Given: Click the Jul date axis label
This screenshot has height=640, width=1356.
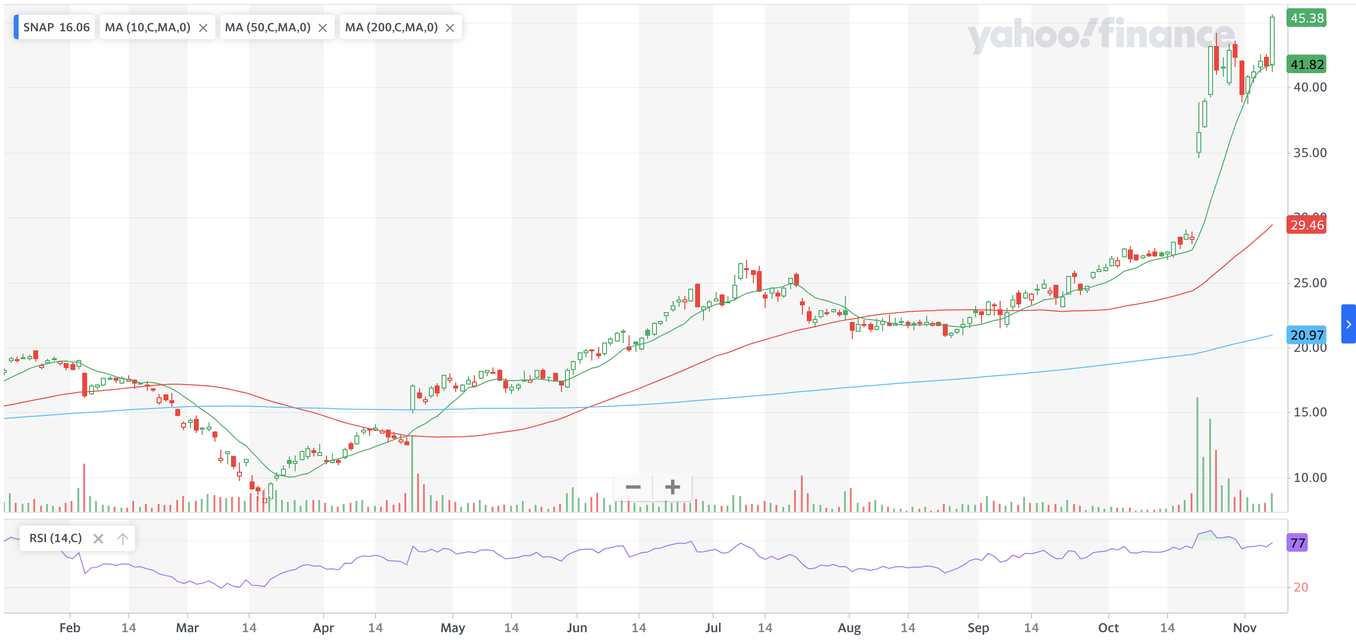Looking at the screenshot, I should [713, 628].
